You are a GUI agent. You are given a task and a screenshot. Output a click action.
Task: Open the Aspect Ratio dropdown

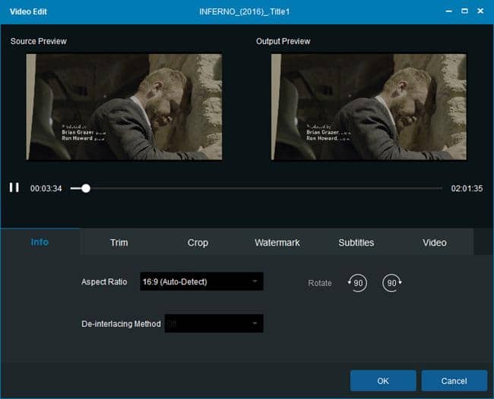click(201, 281)
